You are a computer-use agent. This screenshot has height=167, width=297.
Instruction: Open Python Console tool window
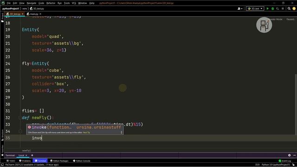82,161
